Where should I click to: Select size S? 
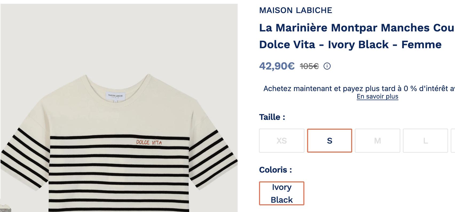[330, 141]
